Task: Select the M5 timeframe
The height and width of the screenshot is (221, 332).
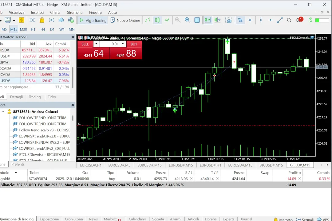Action: coord(4,29)
